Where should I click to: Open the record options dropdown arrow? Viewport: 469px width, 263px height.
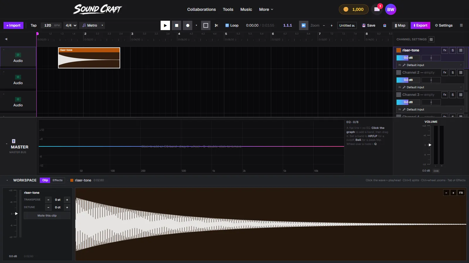click(196, 25)
